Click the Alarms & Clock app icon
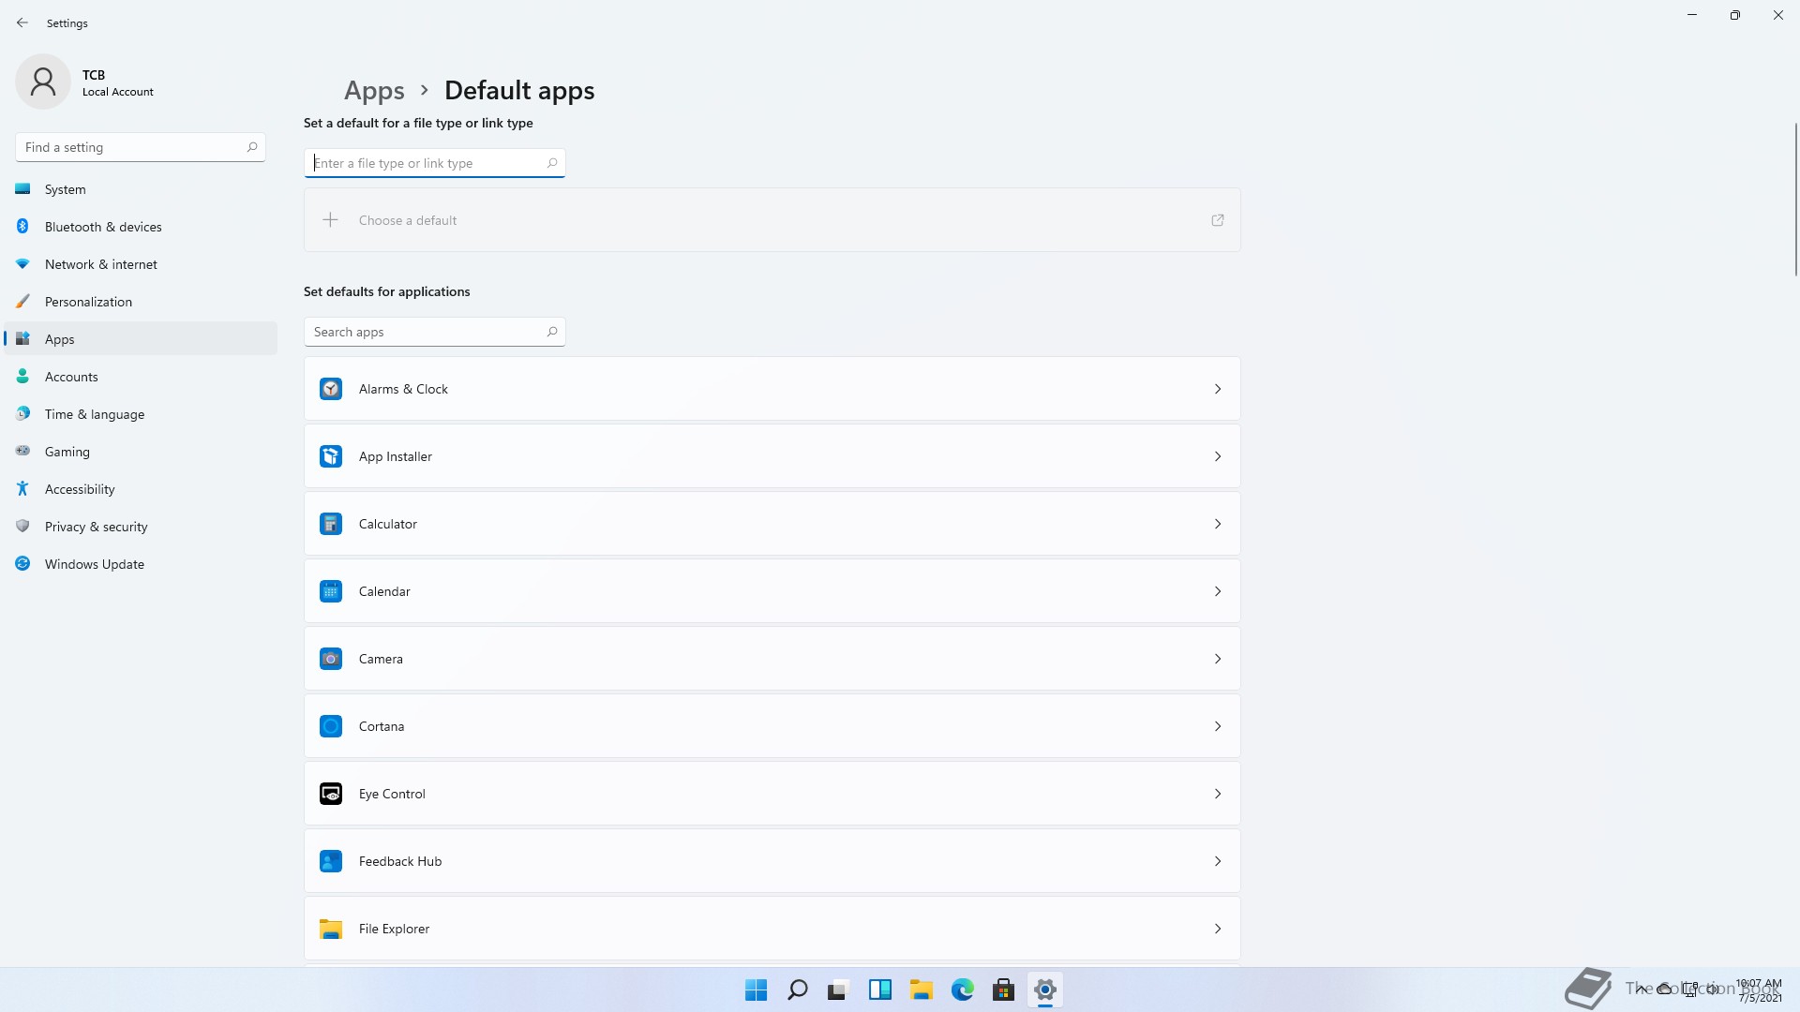Screen dimensions: 1800x1012 point(331,389)
